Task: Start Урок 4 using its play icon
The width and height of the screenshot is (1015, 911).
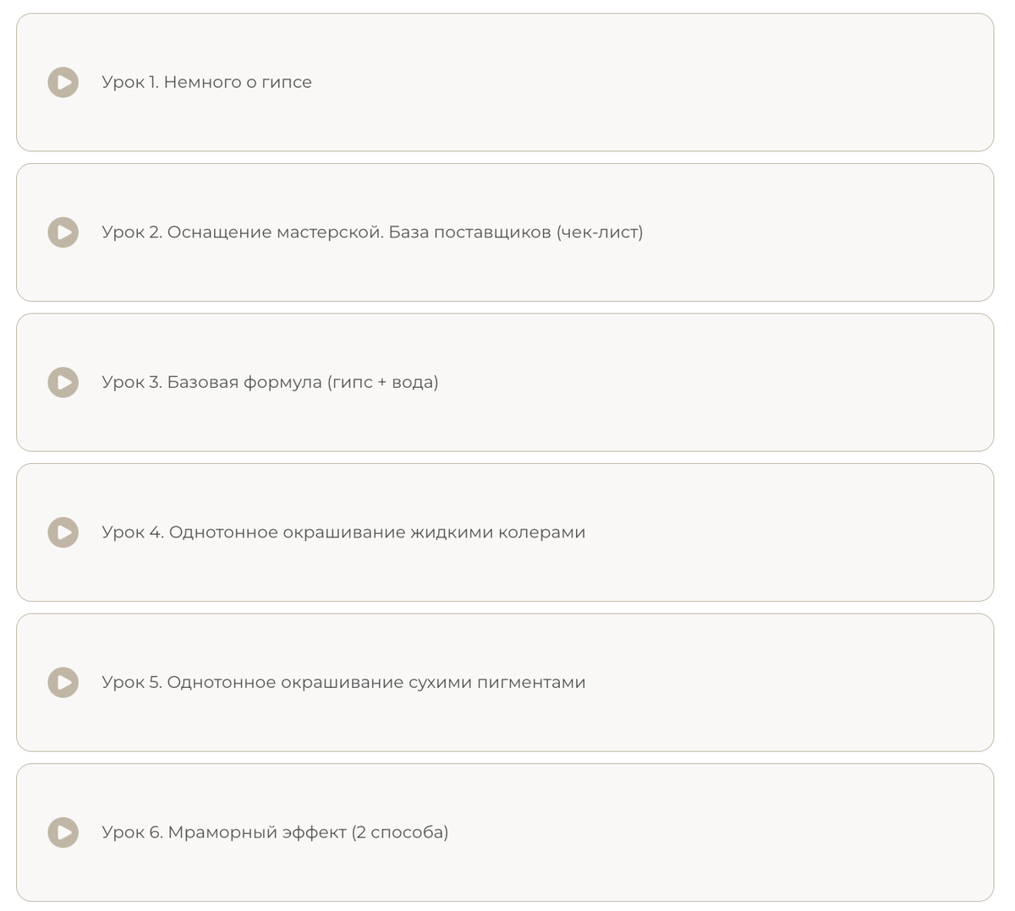Action: pos(63,532)
